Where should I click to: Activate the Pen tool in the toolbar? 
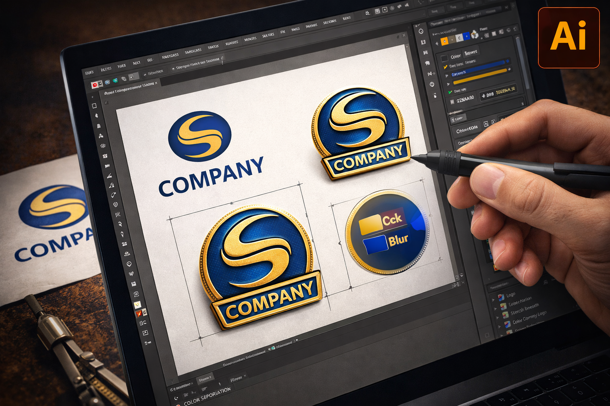(x=109, y=174)
